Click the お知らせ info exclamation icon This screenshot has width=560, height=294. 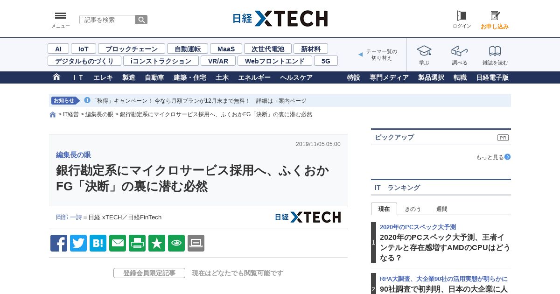[87, 100]
